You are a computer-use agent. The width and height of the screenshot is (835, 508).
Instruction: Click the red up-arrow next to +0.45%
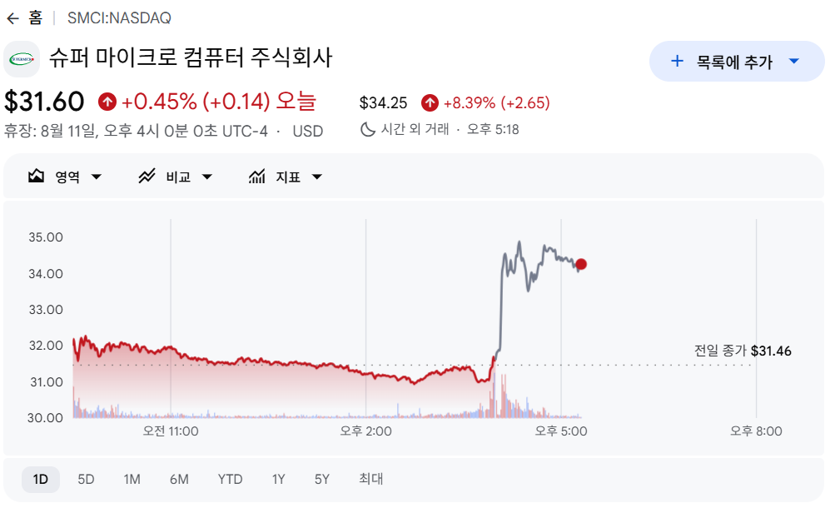107,101
